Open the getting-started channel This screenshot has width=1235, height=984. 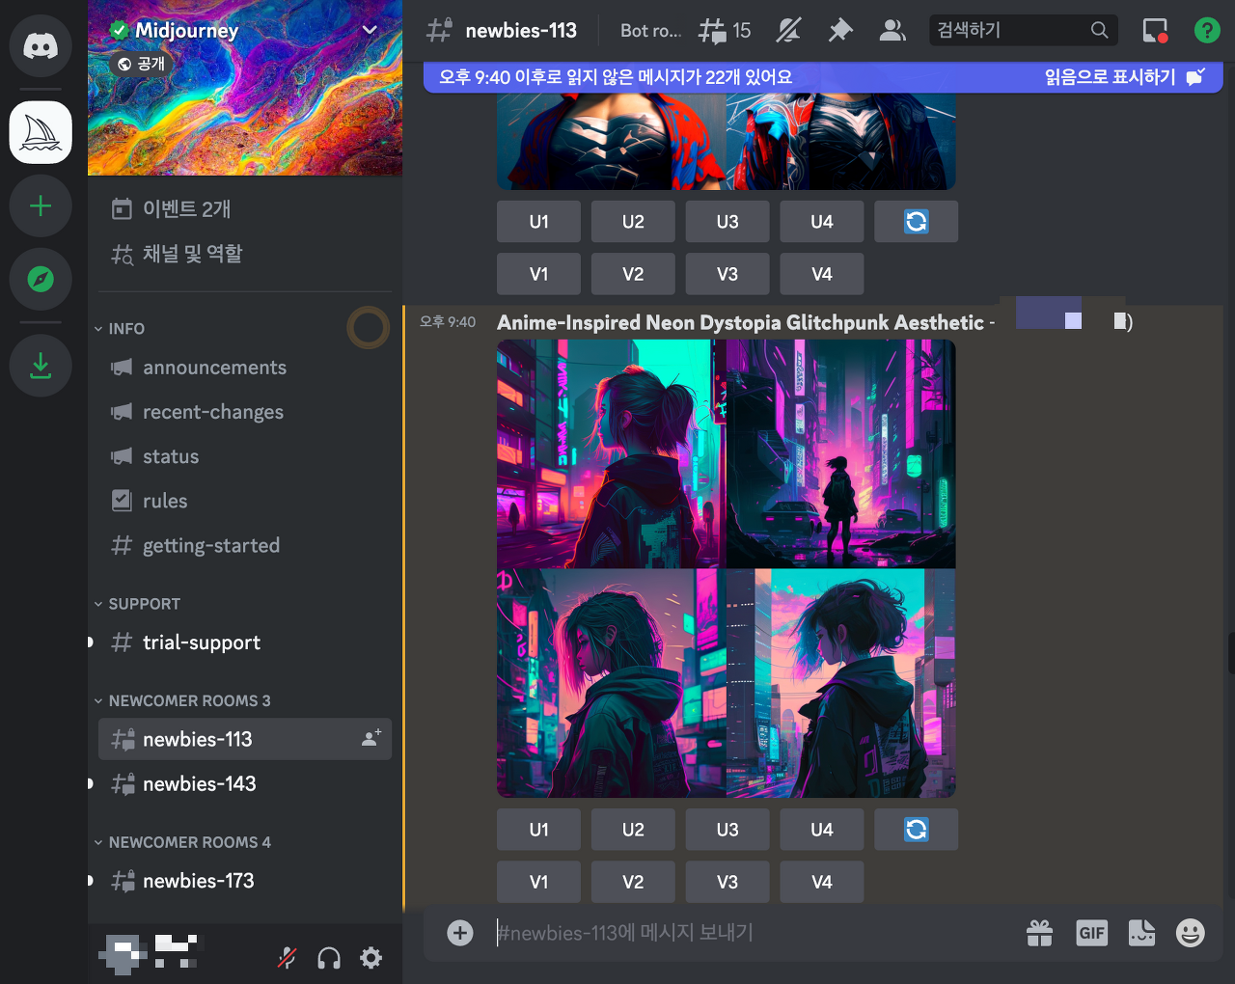[245, 545]
